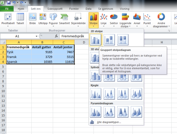Choose the stacked cone chart under Kjegle
The width and height of the screenshot is (177, 134).
tap(109, 94)
